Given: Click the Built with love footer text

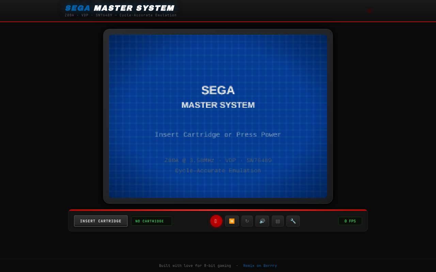Looking at the screenshot, I should pos(195,266).
